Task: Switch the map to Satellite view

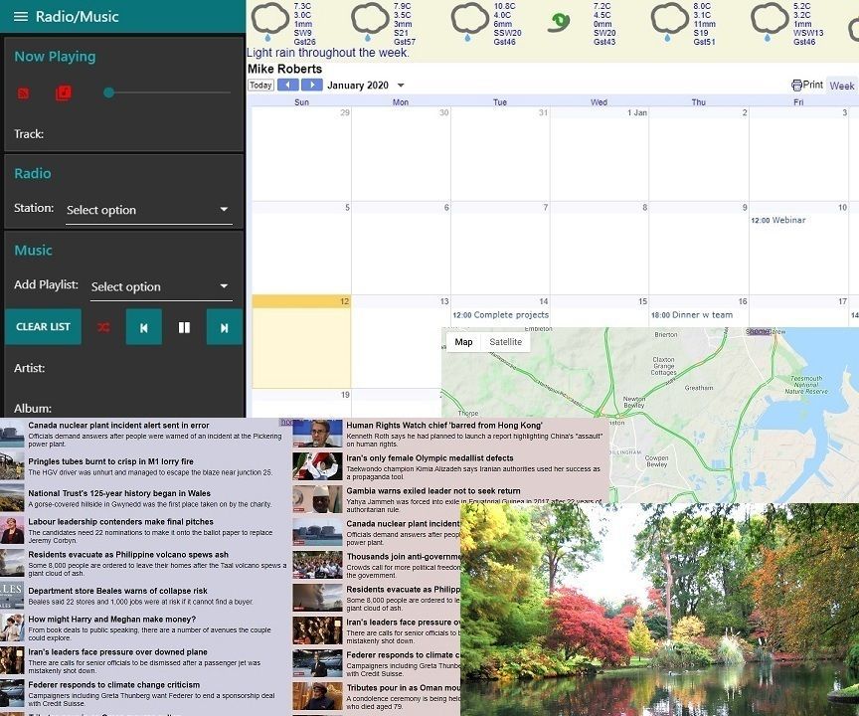Action: (506, 341)
